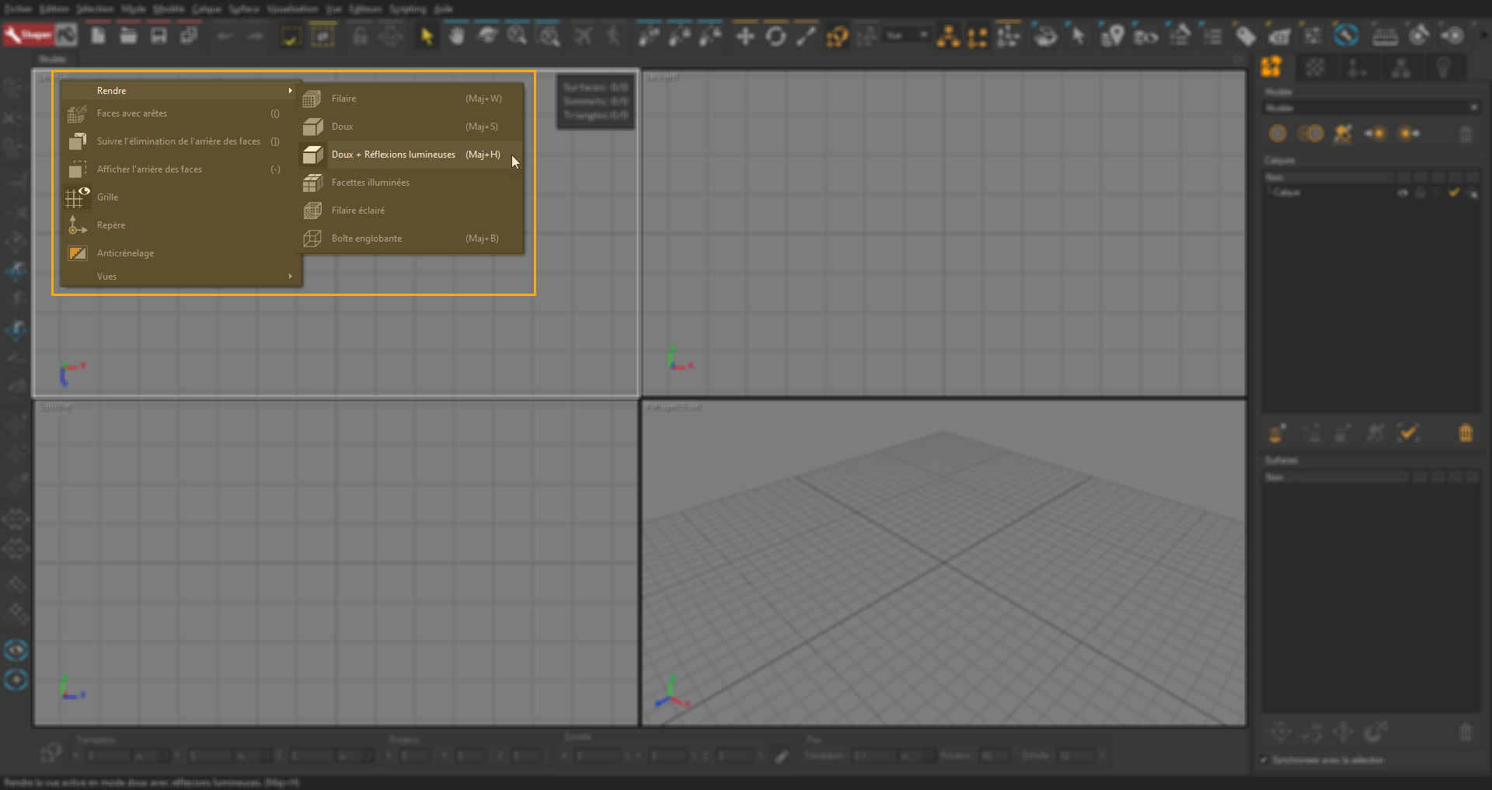Select the move cross-arrows tool

[745, 36]
